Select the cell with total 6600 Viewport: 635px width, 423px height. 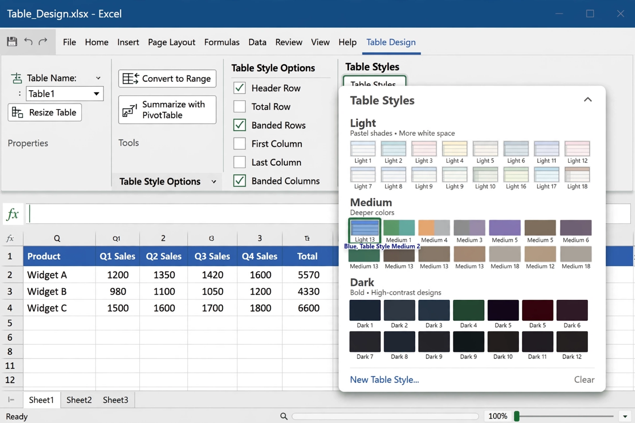(x=308, y=308)
